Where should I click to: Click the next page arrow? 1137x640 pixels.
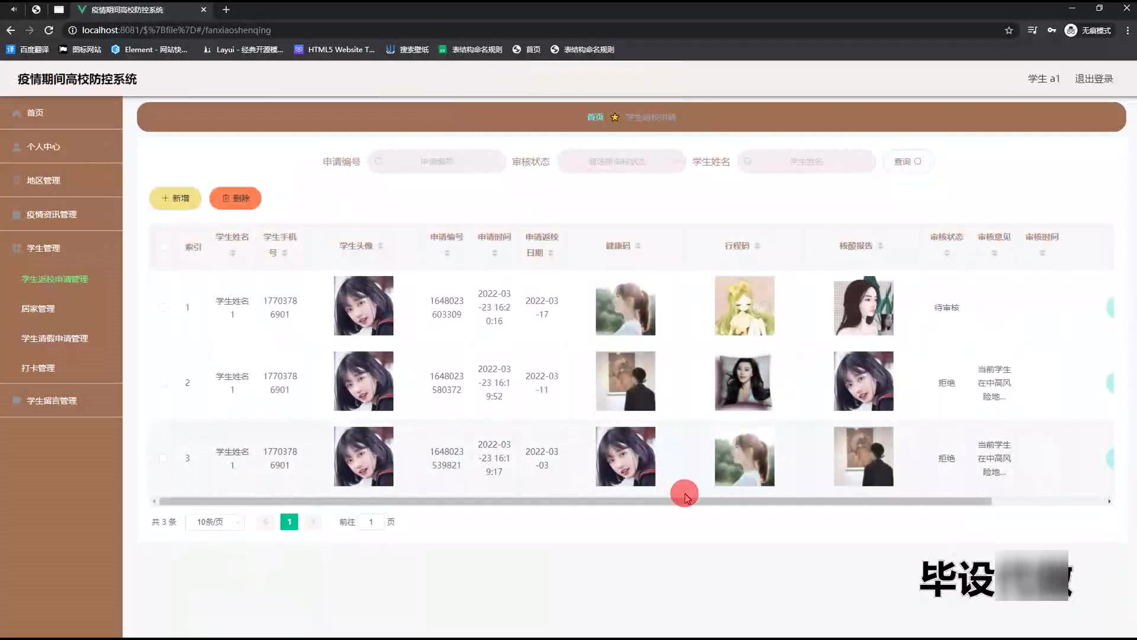pos(313,522)
